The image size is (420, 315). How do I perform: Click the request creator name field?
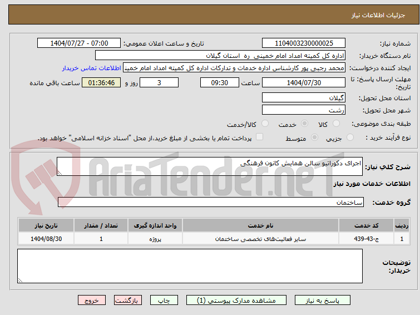234,68
